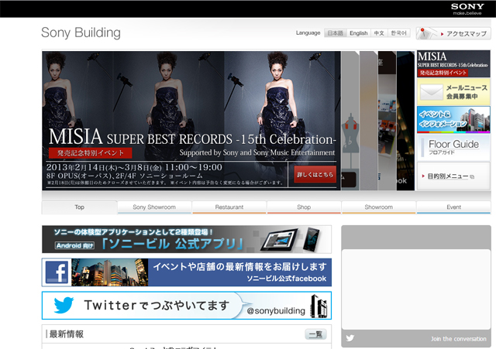The height and width of the screenshot is (349, 496).
Task: Click the building illustration in Twitter banner
Action: pyautogui.click(x=319, y=306)
